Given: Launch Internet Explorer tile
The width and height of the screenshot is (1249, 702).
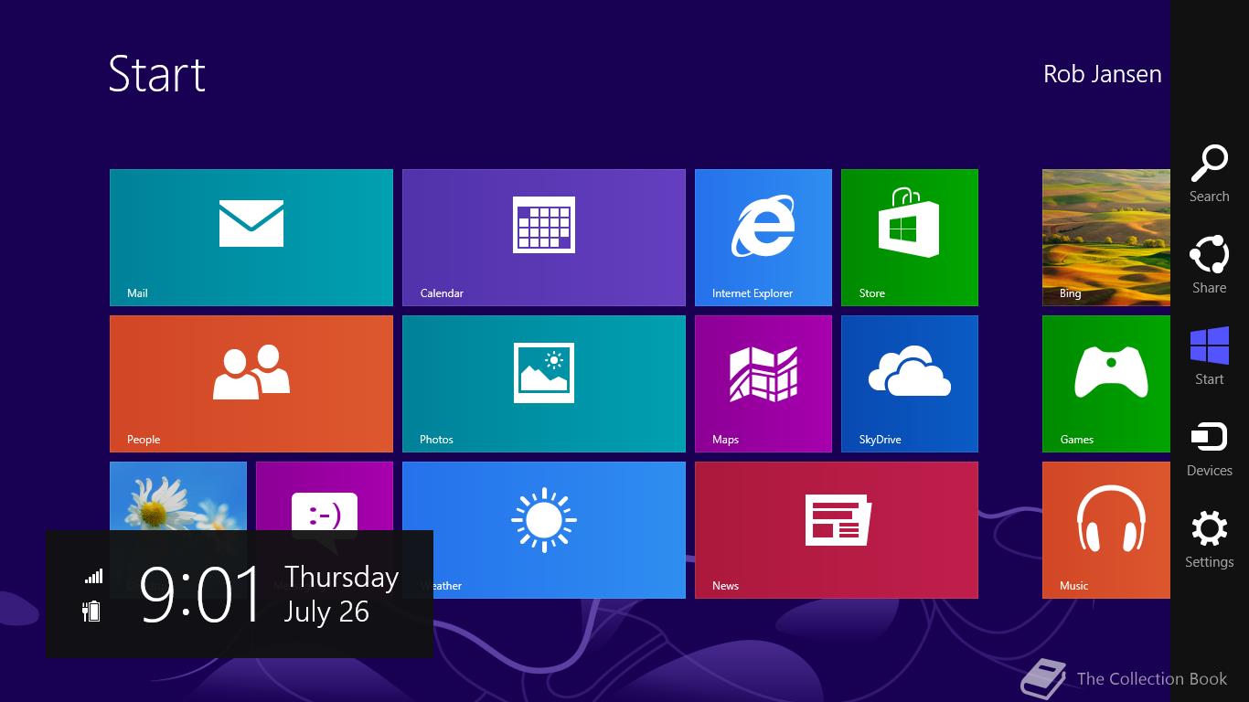Looking at the screenshot, I should (x=763, y=238).
